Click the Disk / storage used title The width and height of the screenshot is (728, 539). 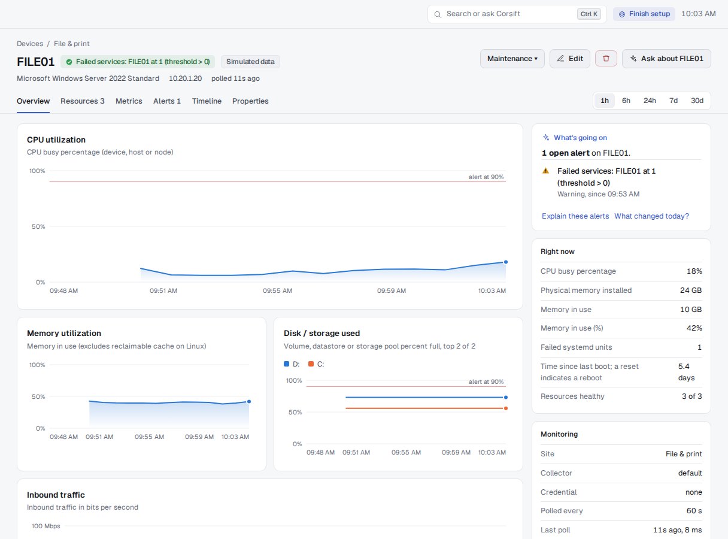click(x=321, y=334)
